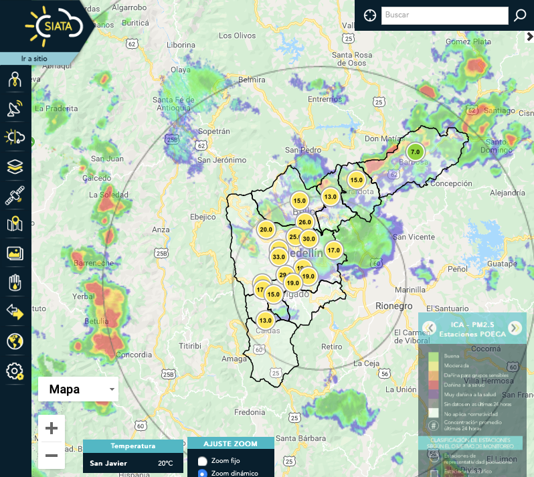Click the satellite icon in sidebar
This screenshot has height=477, width=534.
click(15, 195)
